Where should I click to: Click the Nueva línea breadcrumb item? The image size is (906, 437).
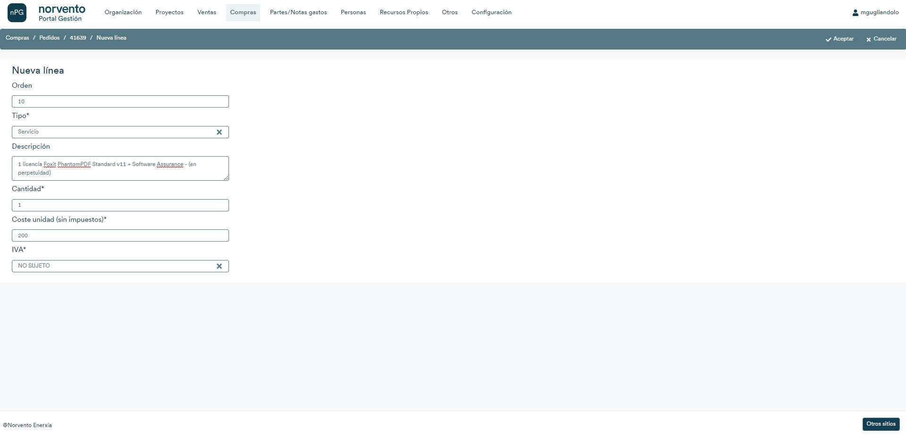point(111,38)
